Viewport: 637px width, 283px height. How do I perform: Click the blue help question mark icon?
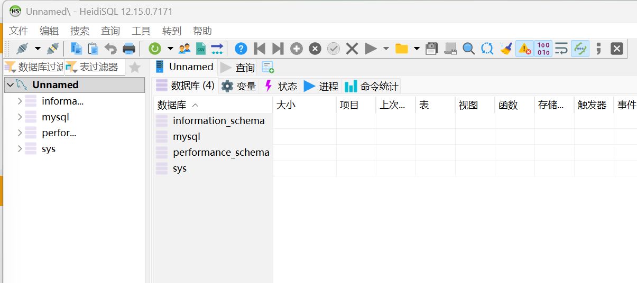pyautogui.click(x=241, y=49)
